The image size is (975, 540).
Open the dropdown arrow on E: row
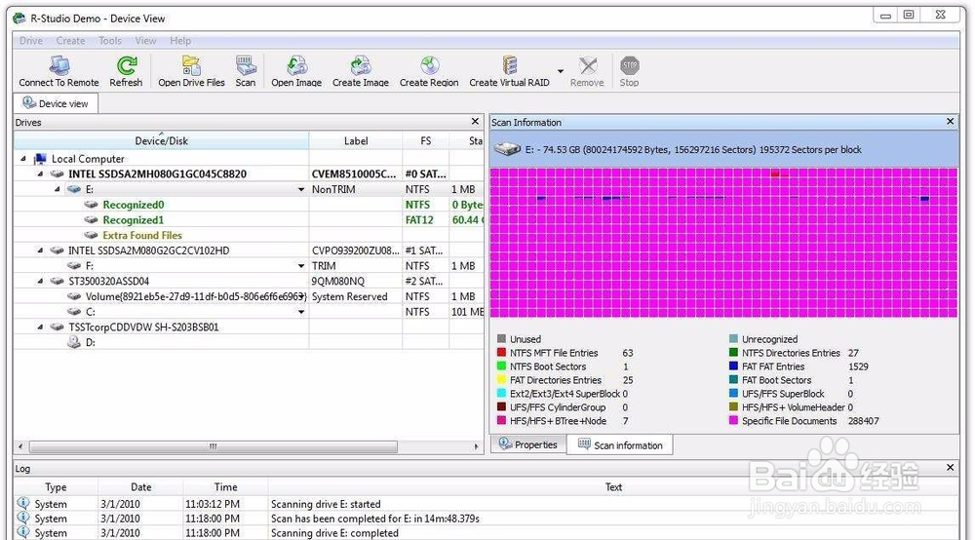301,189
